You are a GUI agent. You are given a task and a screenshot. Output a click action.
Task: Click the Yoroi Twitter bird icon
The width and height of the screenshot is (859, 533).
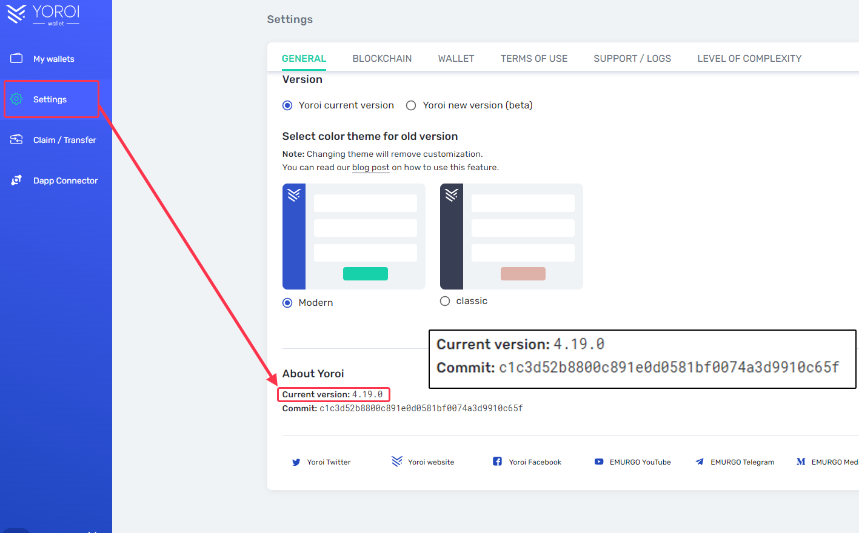(296, 462)
